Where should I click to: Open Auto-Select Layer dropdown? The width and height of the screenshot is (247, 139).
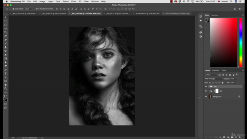coord(29,9)
